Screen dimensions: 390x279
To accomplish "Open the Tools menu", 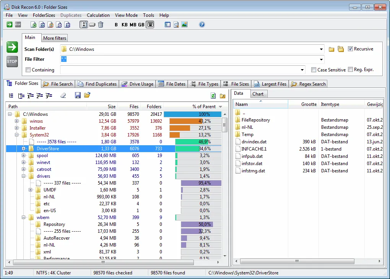I will click(x=148, y=15).
